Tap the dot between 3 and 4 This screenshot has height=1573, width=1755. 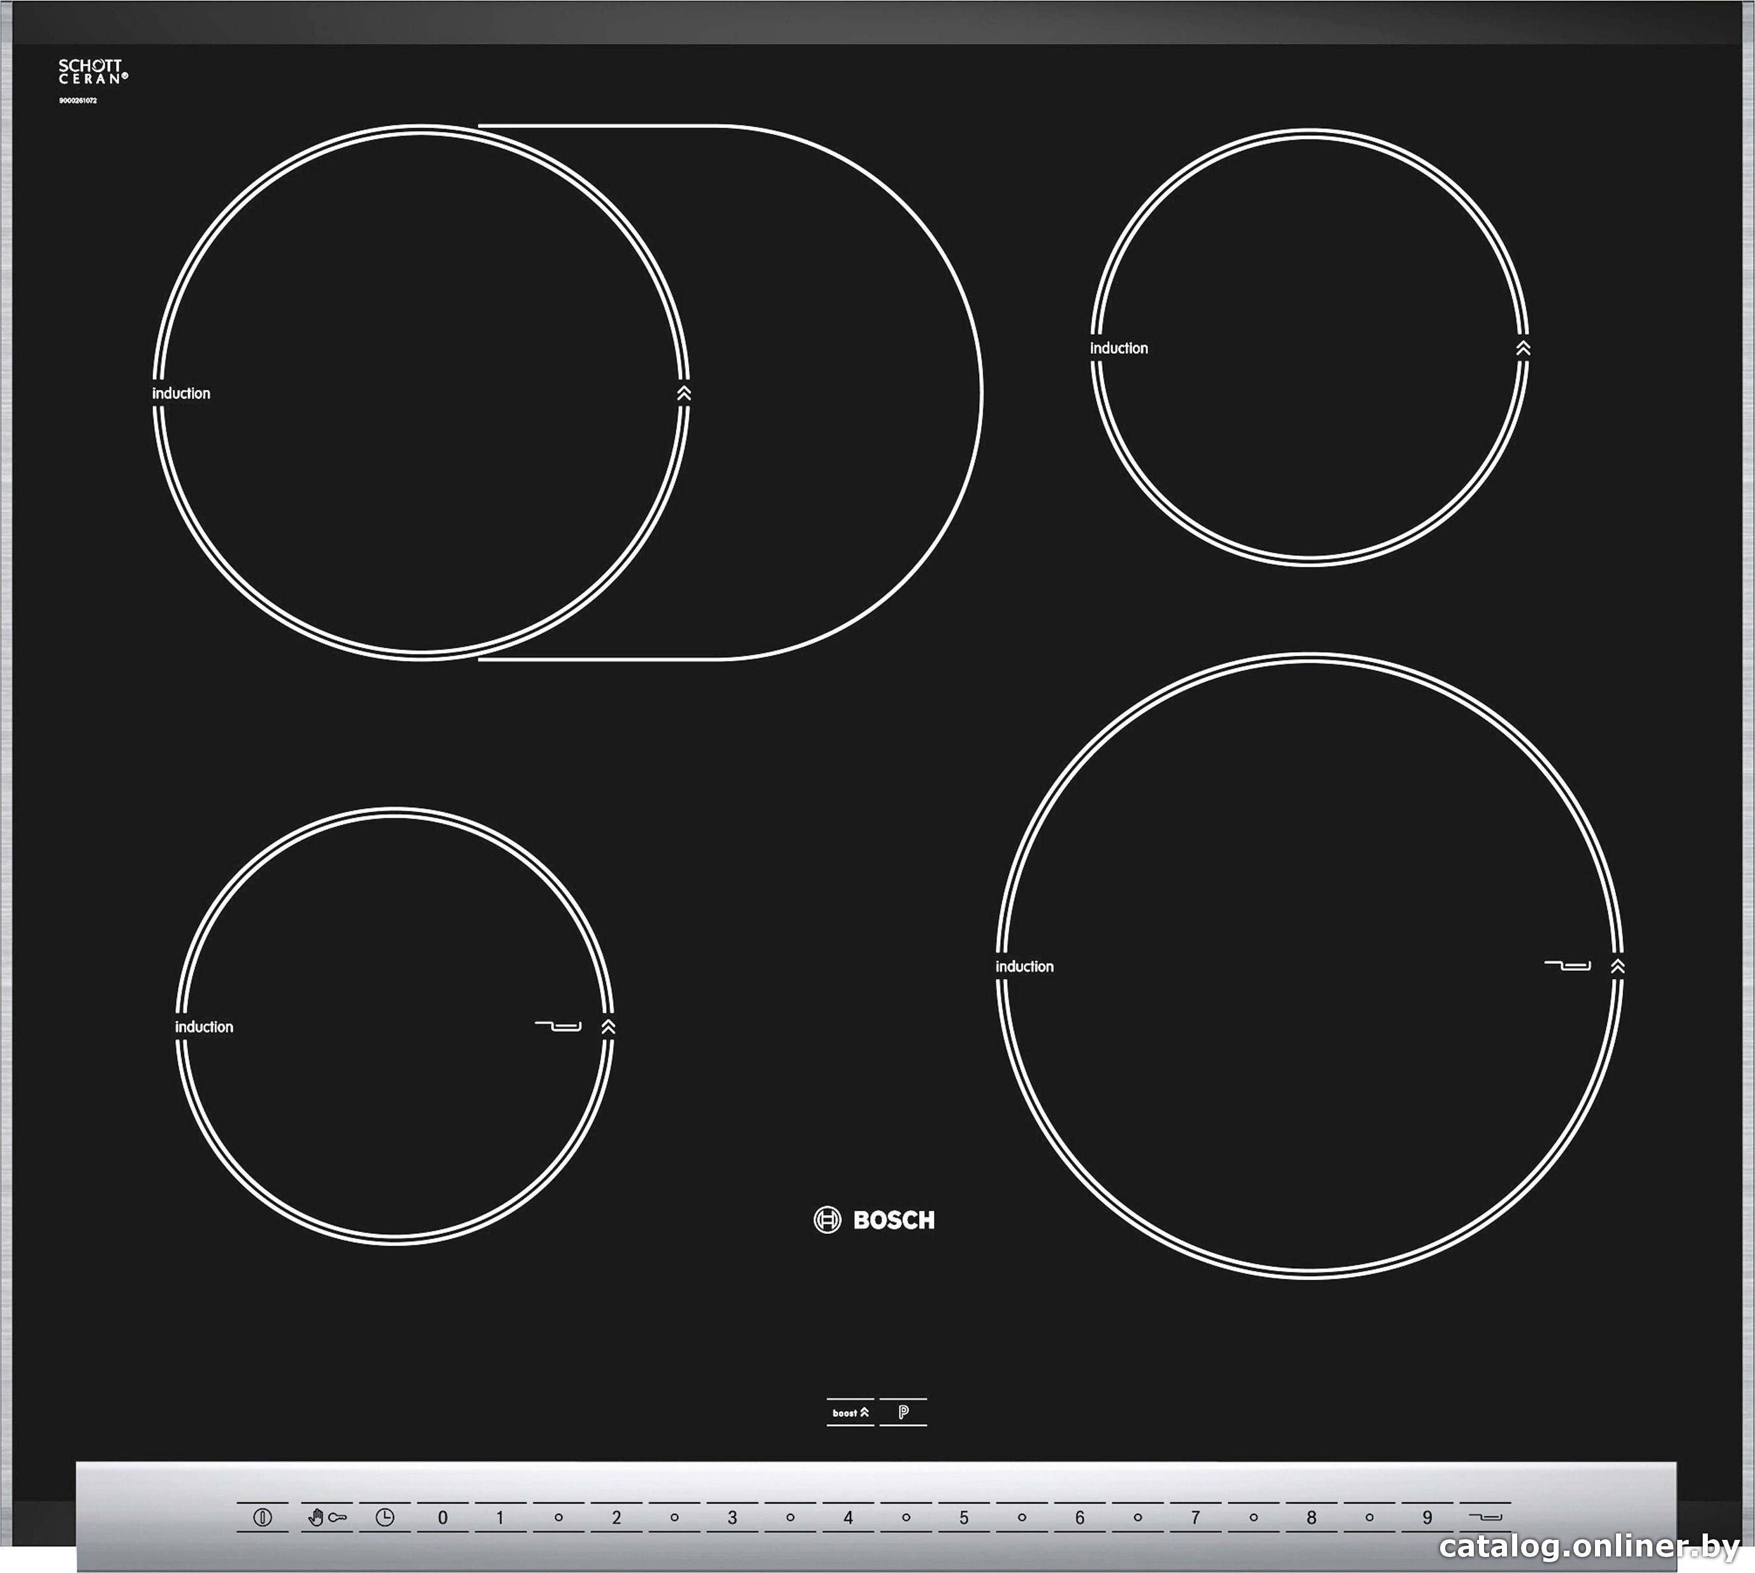tap(790, 1518)
